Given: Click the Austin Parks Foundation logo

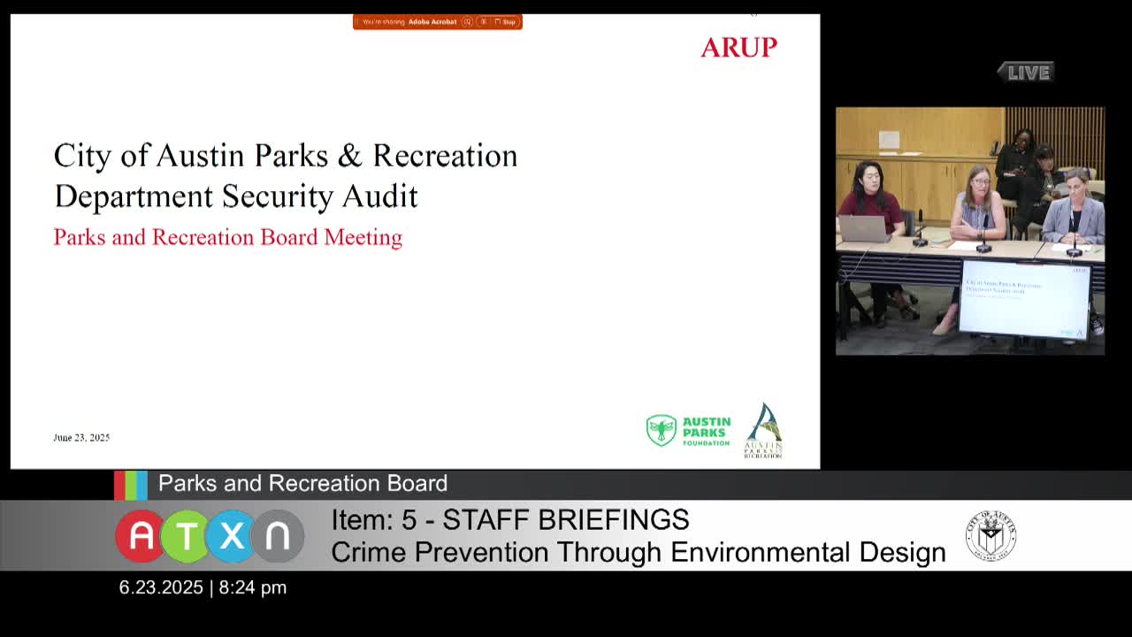Looking at the screenshot, I should [689, 431].
